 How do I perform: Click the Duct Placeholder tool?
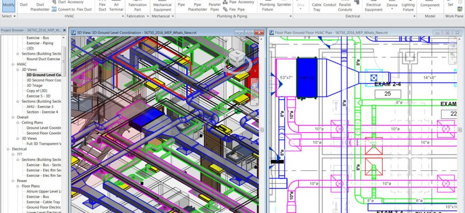tap(40, 6)
